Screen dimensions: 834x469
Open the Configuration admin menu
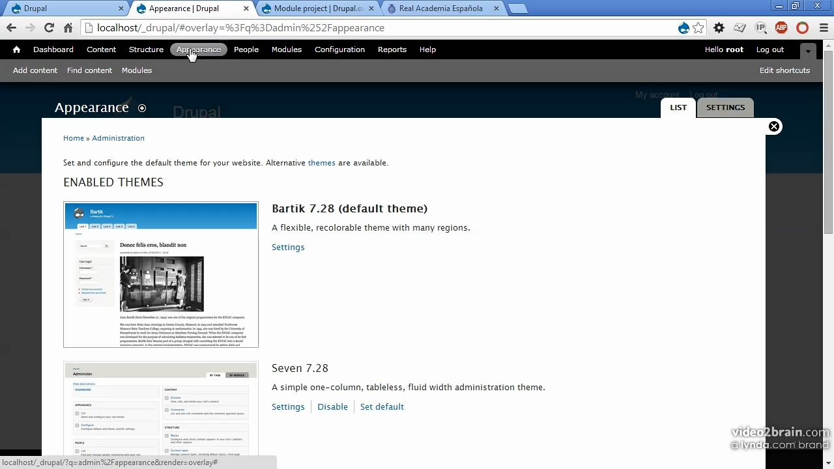[x=339, y=50]
